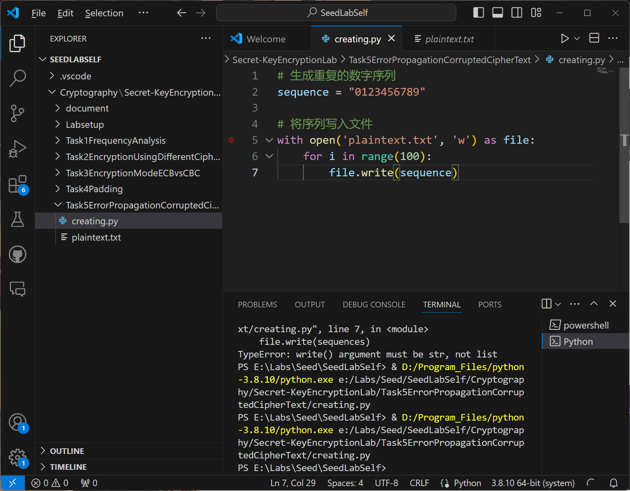Image resolution: width=630 pixels, height=491 pixels.
Task: Open terminal panel More Actions ellipsis
Action: 574,304
